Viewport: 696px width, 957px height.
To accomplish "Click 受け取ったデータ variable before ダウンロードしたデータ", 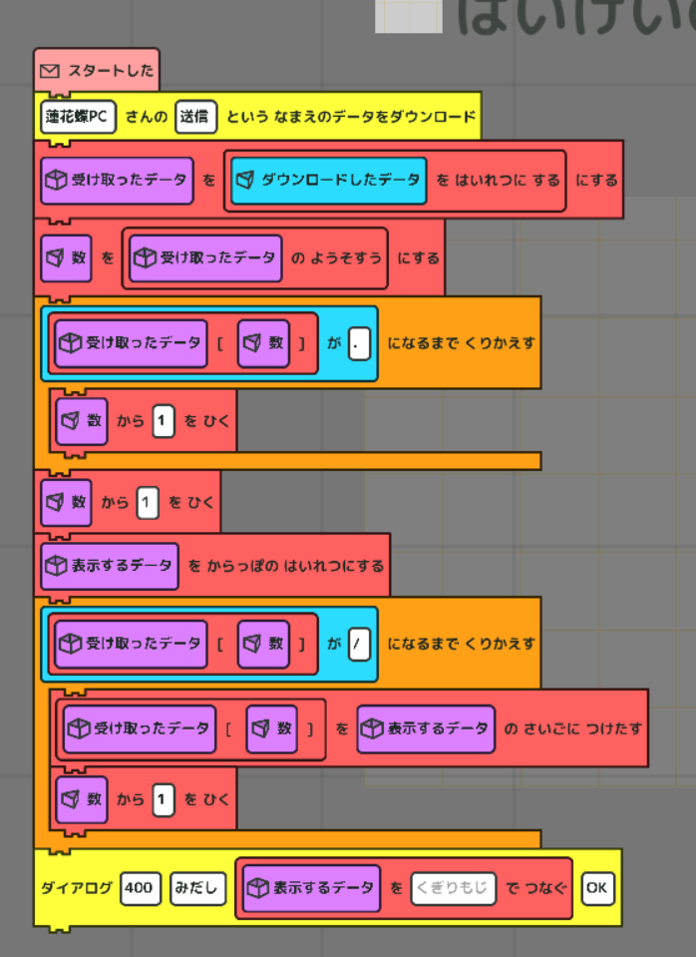I will click(x=117, y=181).
